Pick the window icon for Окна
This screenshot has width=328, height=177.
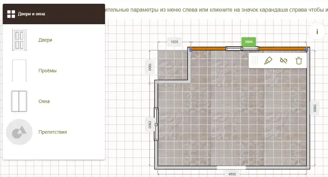(19, 101)
